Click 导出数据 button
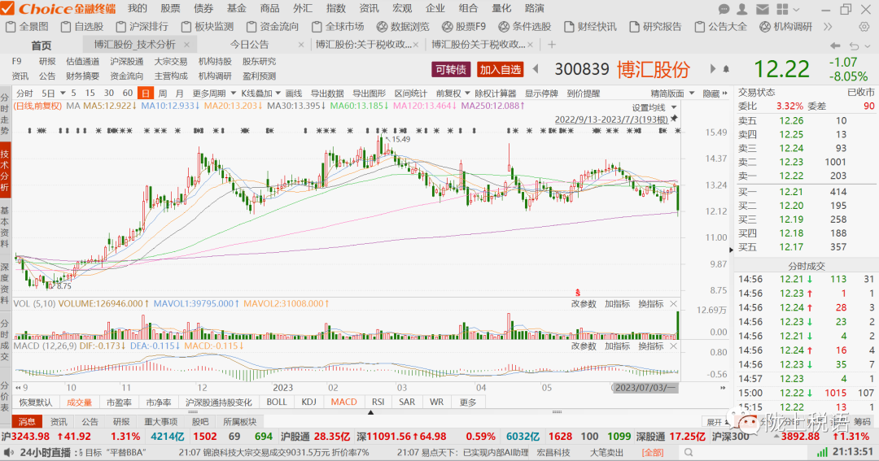 pos(327,93)
